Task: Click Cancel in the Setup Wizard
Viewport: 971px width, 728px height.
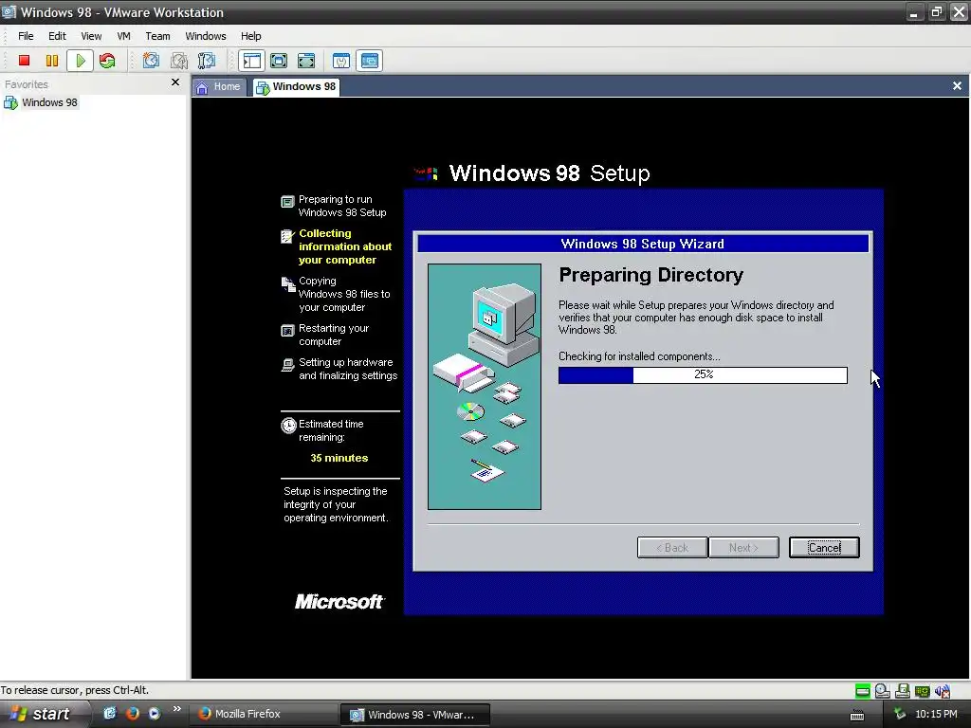Action: tap(824, 548)
